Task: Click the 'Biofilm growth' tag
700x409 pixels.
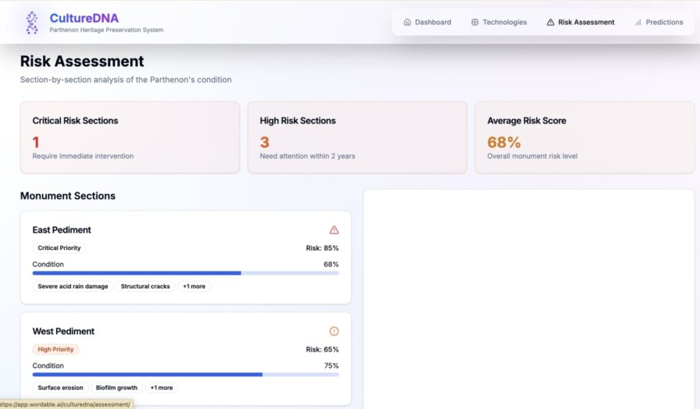Action: click(116, 388)
